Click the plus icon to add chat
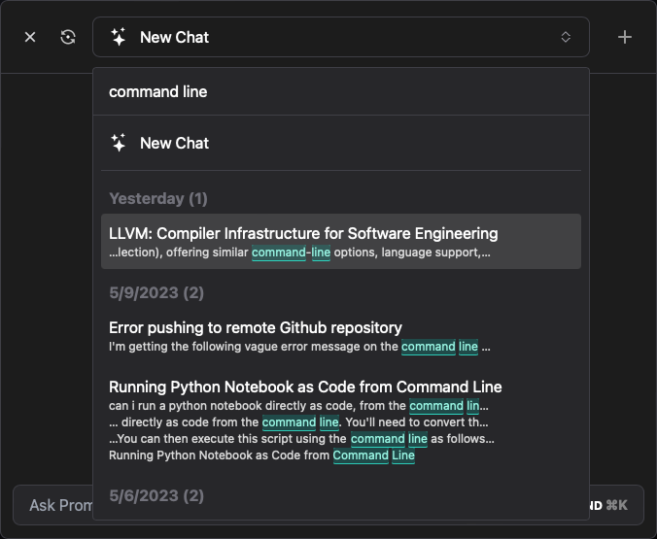657x539 pixels. pyautogui.click(x=625, y=37)
